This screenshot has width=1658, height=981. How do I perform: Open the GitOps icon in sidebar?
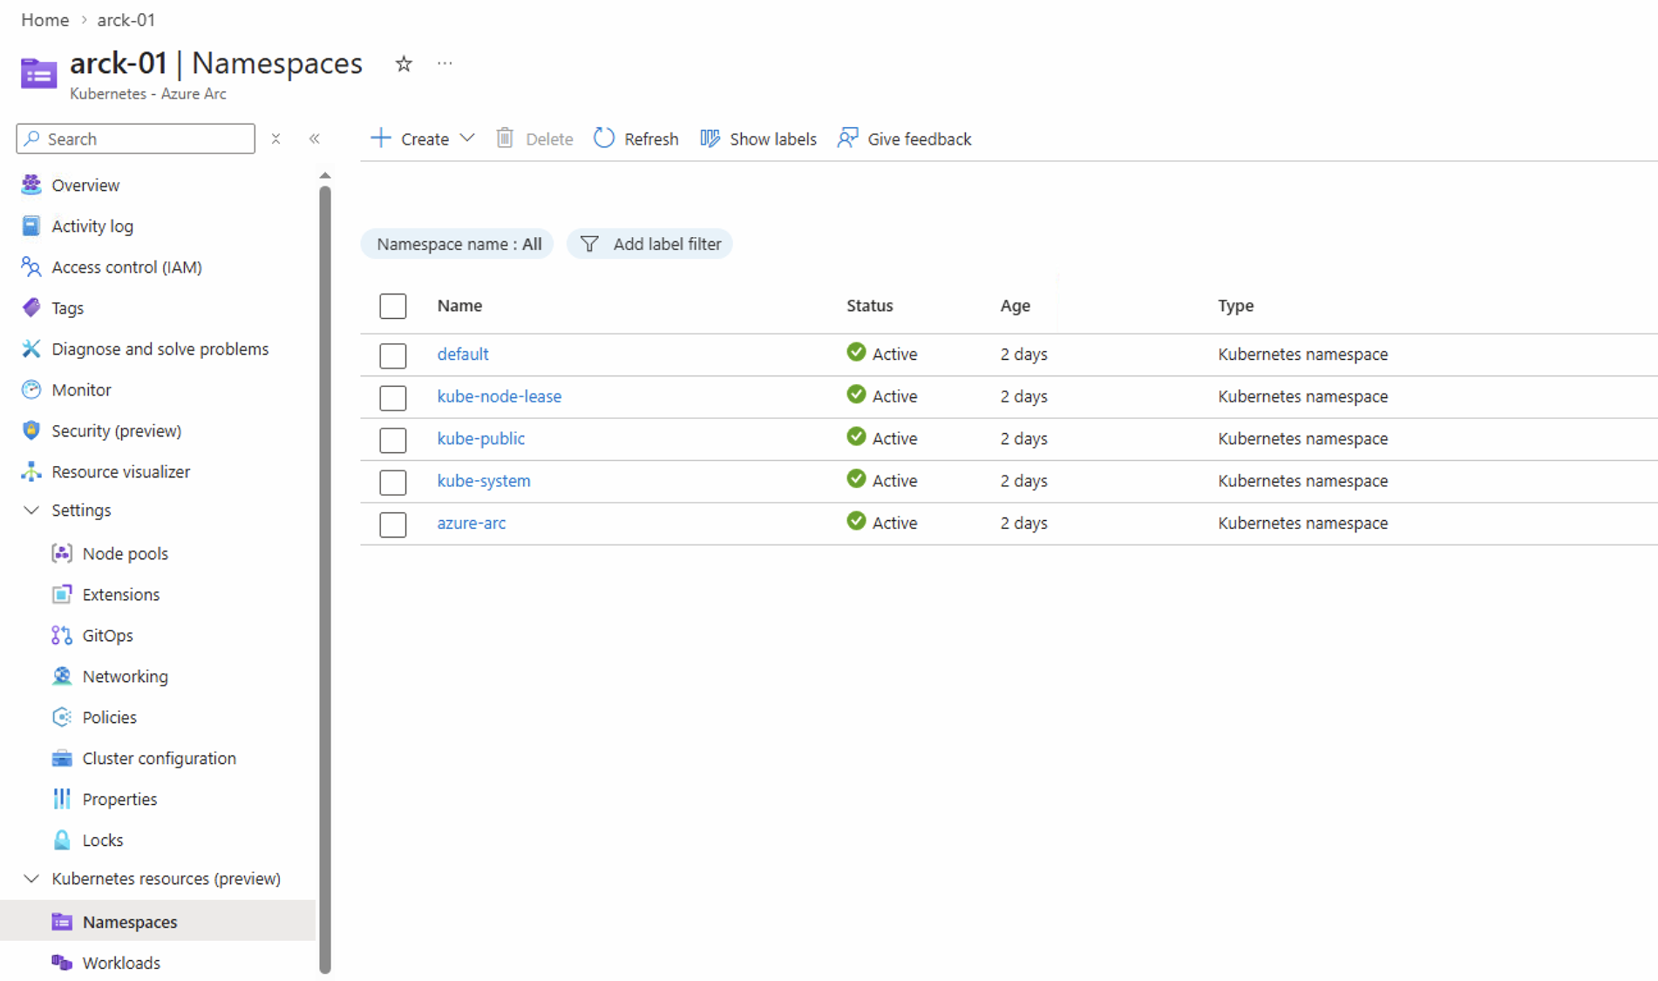(62, 635)
